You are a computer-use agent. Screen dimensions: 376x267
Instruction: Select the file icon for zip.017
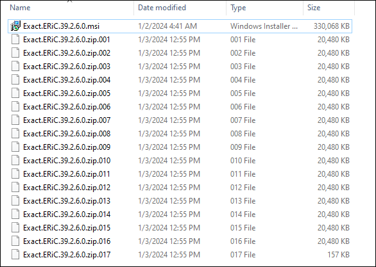click(15, 255)
